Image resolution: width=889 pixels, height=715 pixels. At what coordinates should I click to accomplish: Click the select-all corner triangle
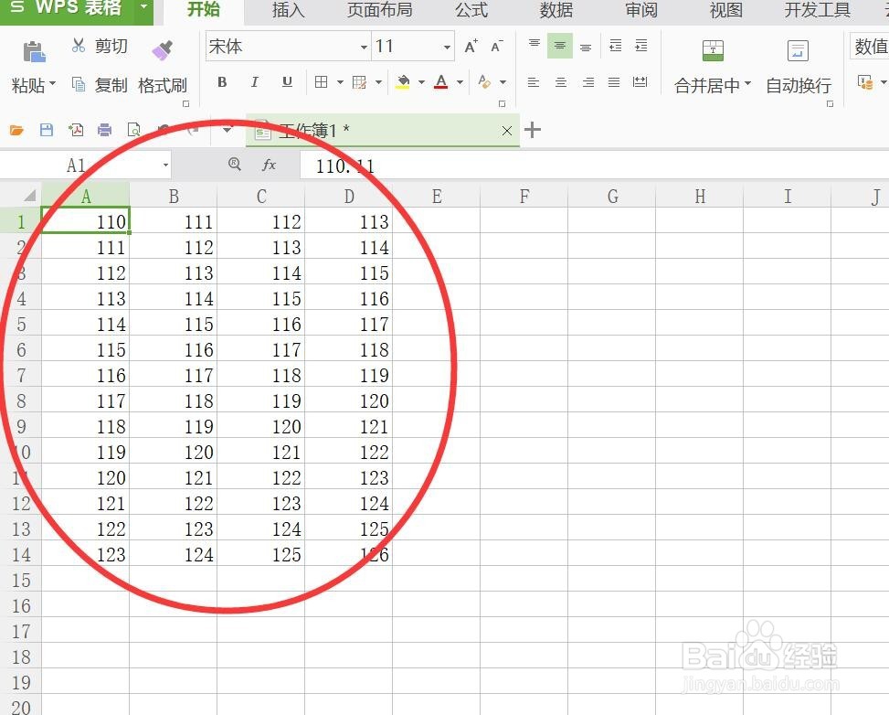coord(29,197)
